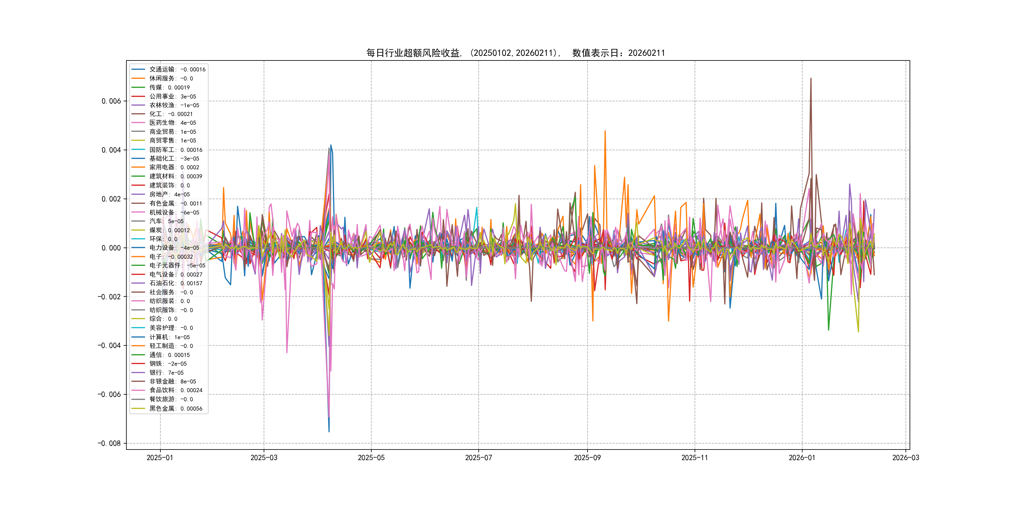The height and width of the screenshot is (505, 1011).
Task: Click the 黑色金属 legend color line
Action: [x=138, y=408]
